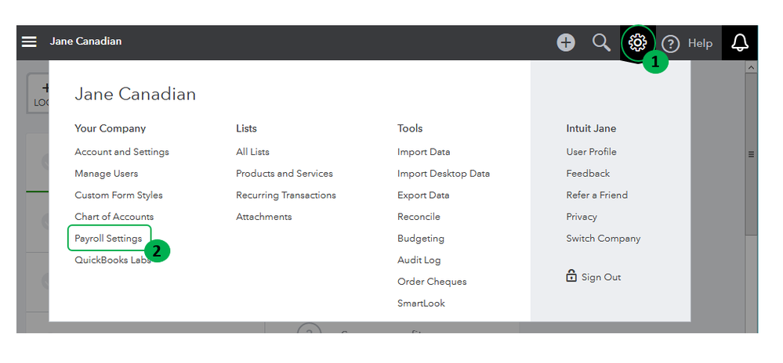Click the Help question mark icon
This screenshot has width=783, height=363.
tap(670, 44)
